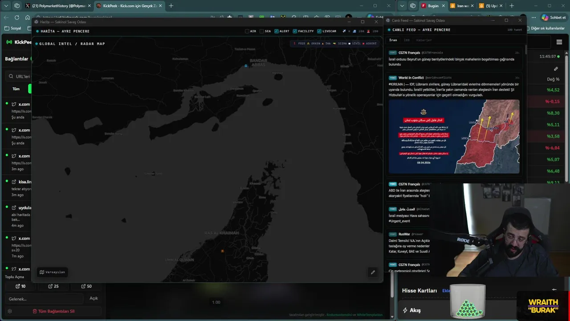Open the settings gear in the KickPeek sidebar
Image resolution: width=570 pixels, height=321 pixels.
pyautogui.click(x=10, y=311)
